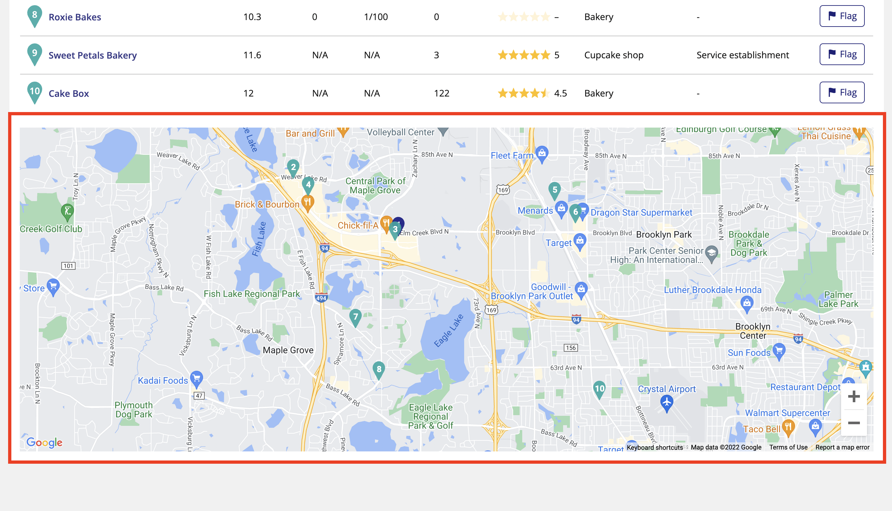Select map pin number 7 below I-494
This screenshot has width=892, height=511.
tap(355, 318)
